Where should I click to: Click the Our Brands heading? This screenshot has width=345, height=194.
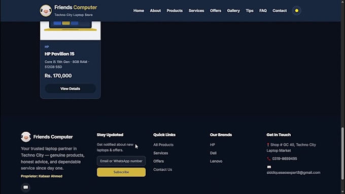pyautogui.click(x=221, y=135)
